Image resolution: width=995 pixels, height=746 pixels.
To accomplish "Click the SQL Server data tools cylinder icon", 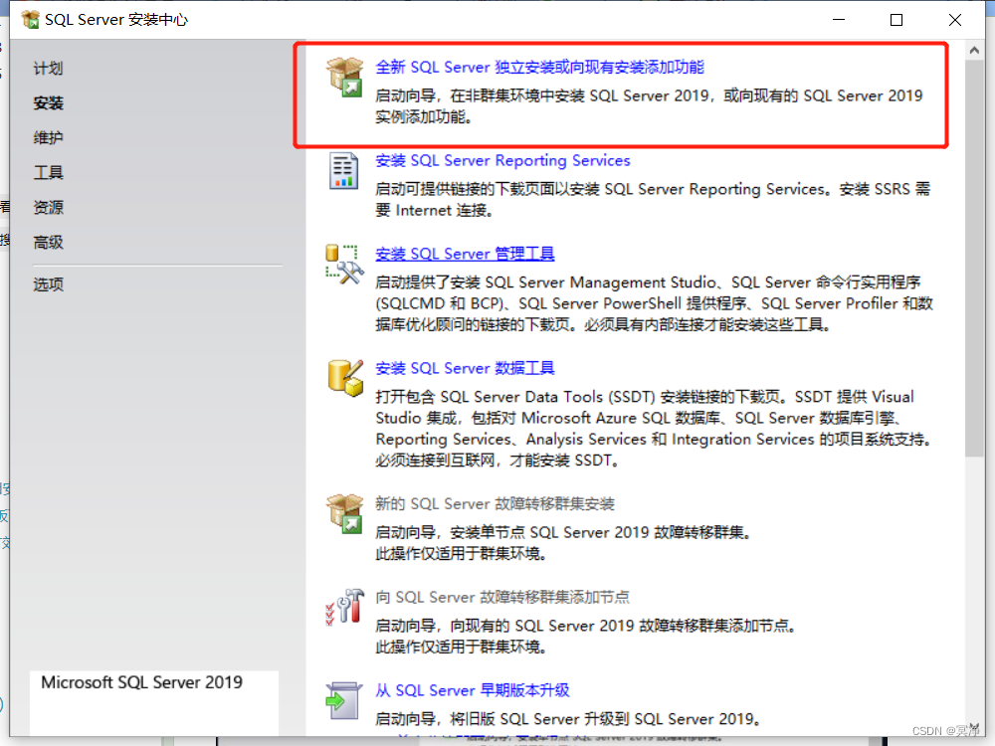I will point(346,377).
